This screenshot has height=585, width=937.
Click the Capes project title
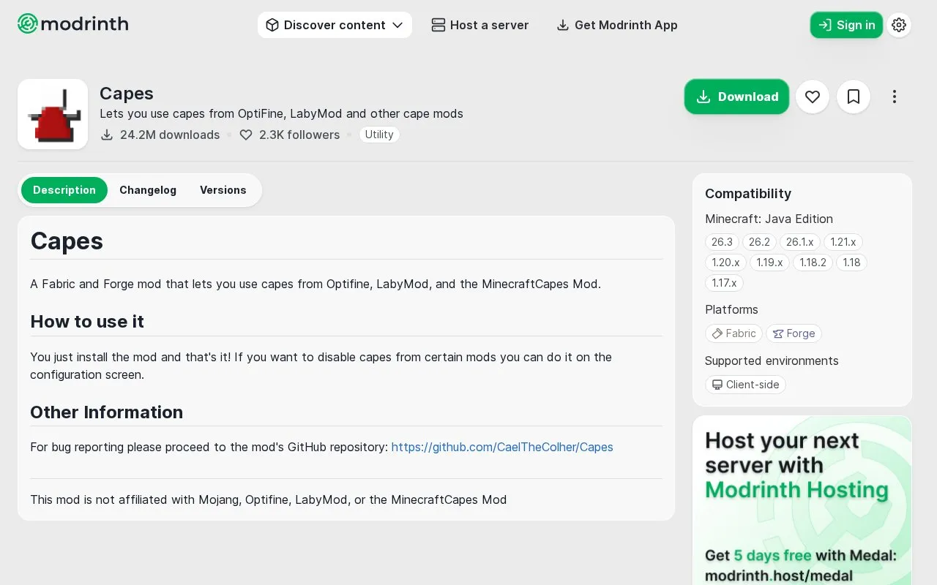pyautogui.click(x=127, y=94)
